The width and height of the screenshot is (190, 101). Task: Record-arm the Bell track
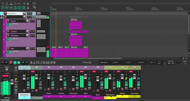(x=8, y=49)
